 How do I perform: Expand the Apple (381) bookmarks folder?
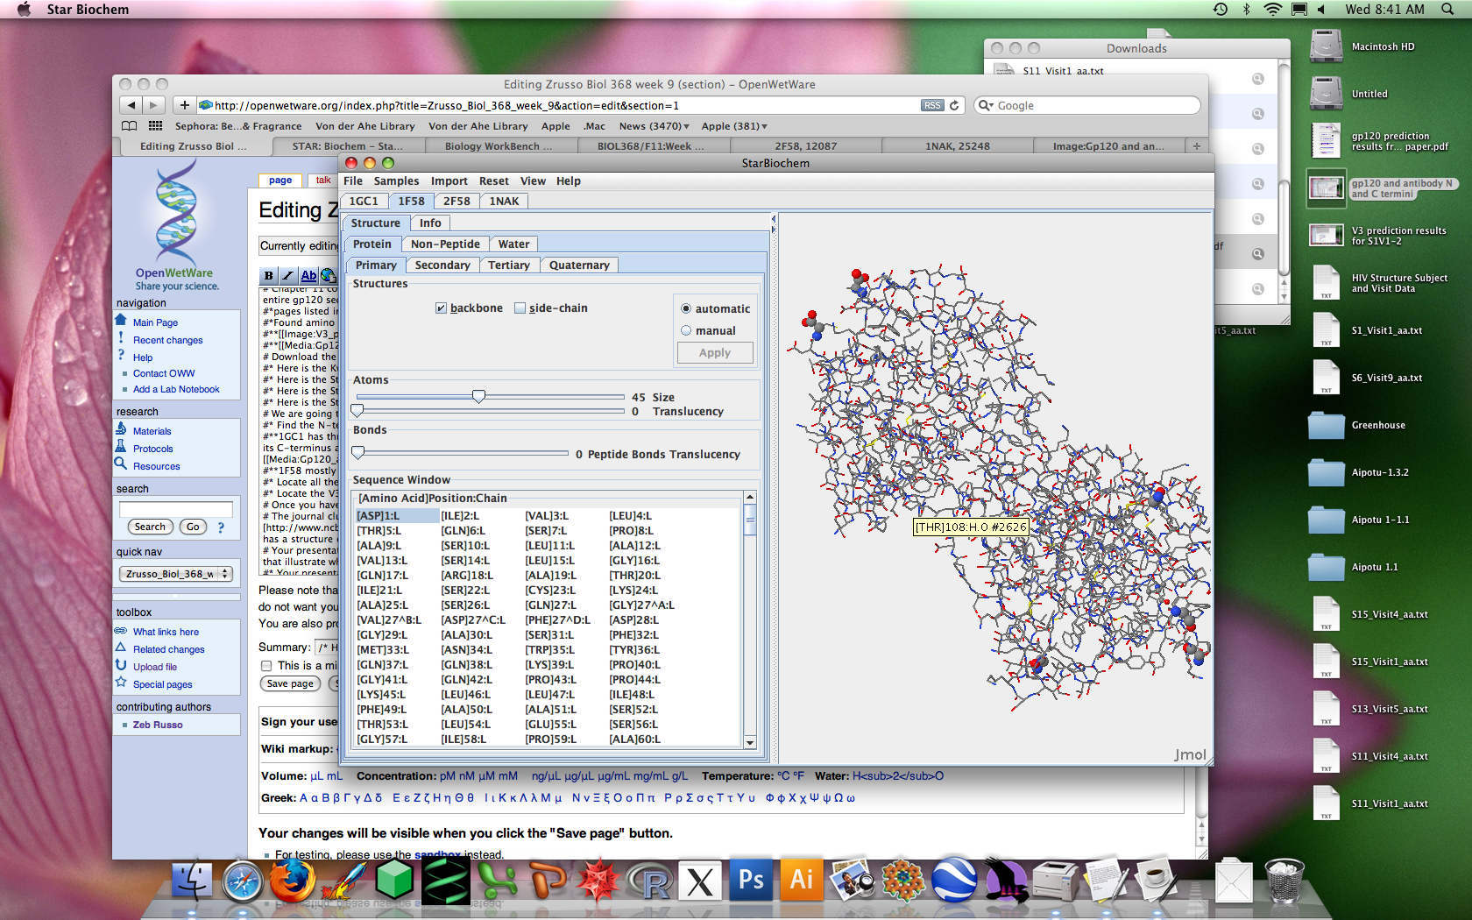[x=734, y=126]
